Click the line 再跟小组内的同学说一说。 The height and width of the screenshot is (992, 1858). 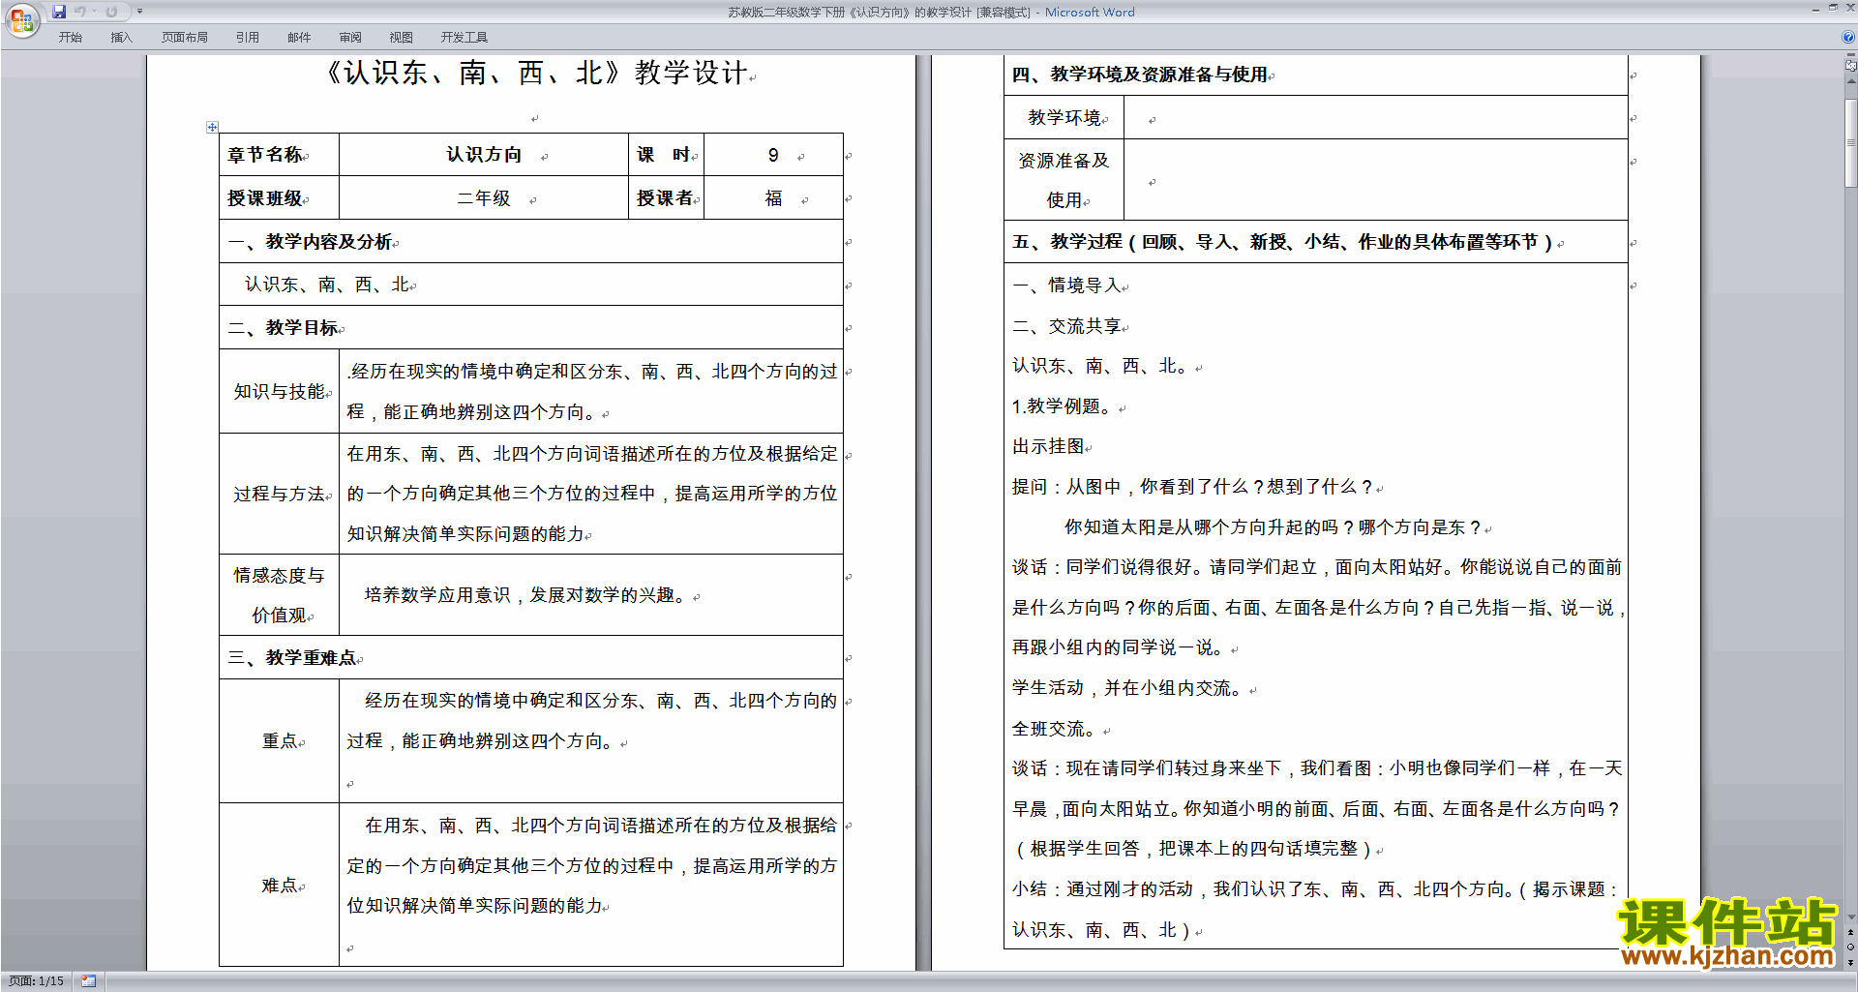(1121, 647)
